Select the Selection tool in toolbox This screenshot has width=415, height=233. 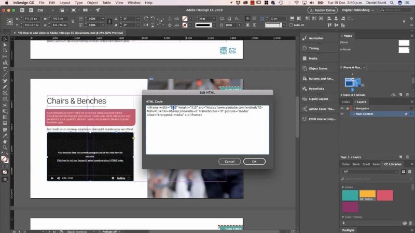click(5, 39)
